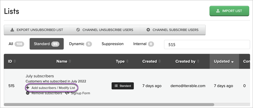Click the search field containing 515
253x108 pixels.
207,45
